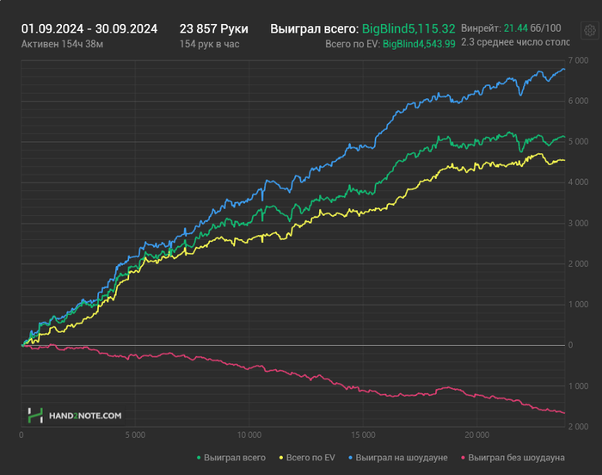602x475 pixels.
Task: Click the '7 000' y-axis label
Action: (x=578, y=60)
